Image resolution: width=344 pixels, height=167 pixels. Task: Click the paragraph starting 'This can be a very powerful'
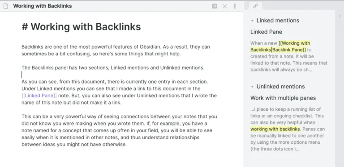click(x=119, y=130)
